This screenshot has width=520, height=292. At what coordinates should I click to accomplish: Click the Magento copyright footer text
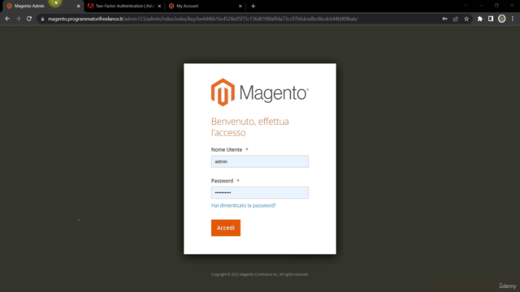260,274
